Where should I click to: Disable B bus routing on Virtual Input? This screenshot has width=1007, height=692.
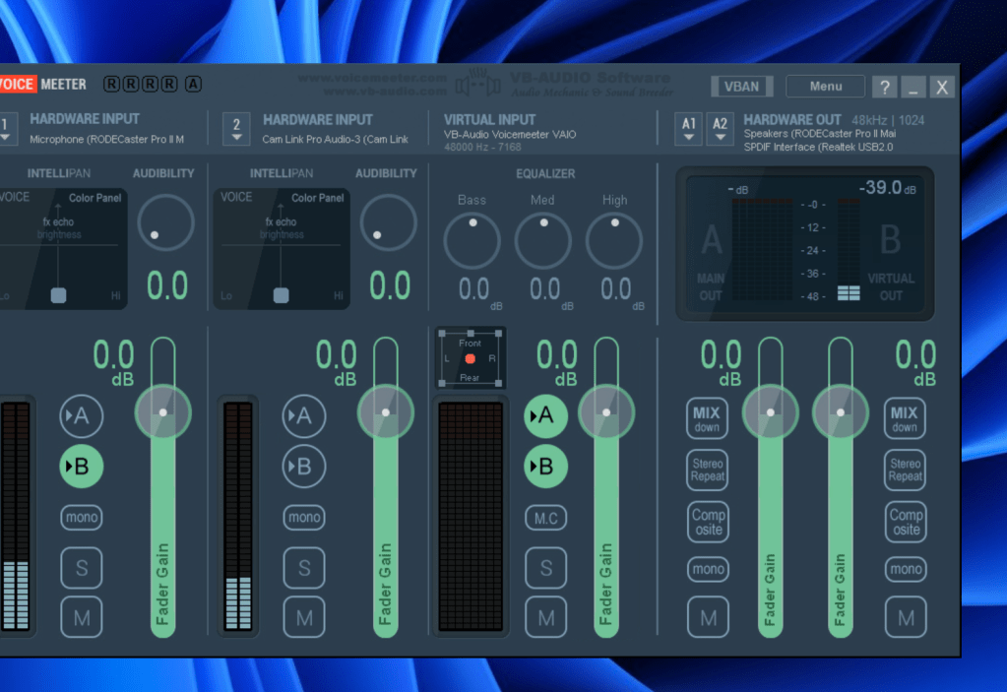tap(545, 466)
